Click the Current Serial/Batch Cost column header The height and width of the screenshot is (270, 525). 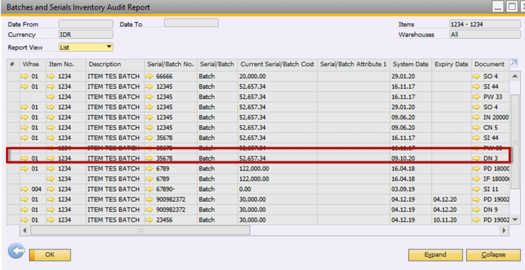coord(278,64)
